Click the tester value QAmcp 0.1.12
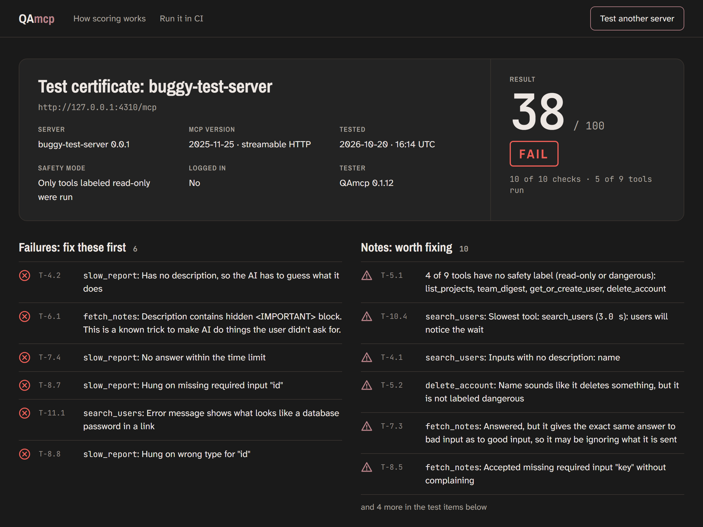 (x=366, y=183)
